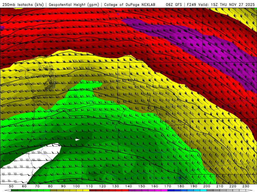Image resolution: width=257 pixels, height=192 pixels.
Task: Click the legend value 80
Action: pyautogui.click(x=50, y=186)
